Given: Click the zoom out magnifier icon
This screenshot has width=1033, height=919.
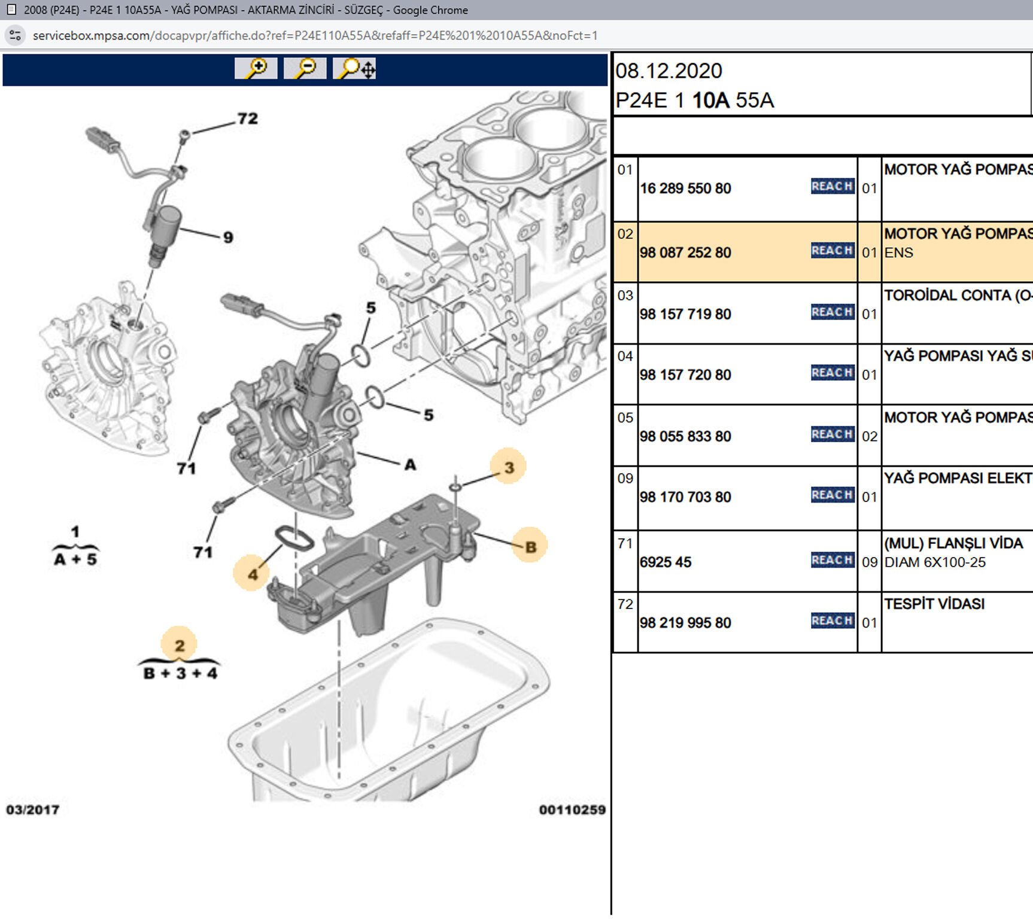Looking at the screenshot, I should click(x=305, y=68).
